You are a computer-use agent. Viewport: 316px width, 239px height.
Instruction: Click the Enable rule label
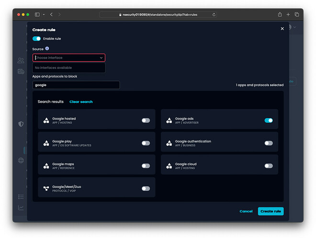coord(52,39)
